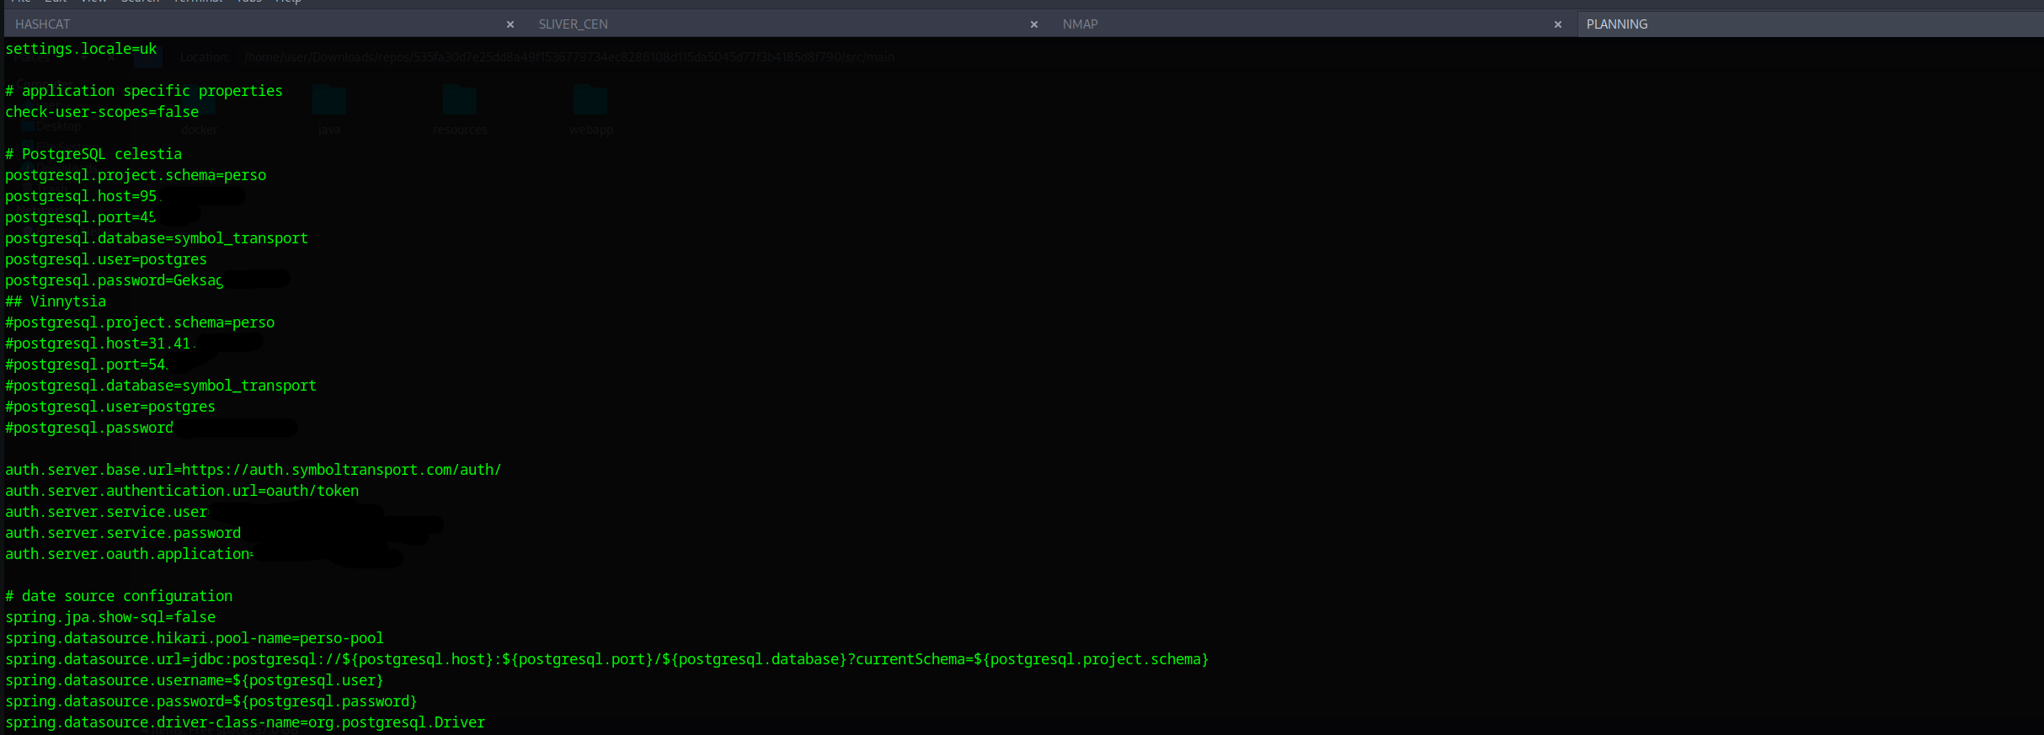The width and height of the screenshot is (2044, 735).
Task: Click the auth.server.base.url line
Action: point(253,470)
